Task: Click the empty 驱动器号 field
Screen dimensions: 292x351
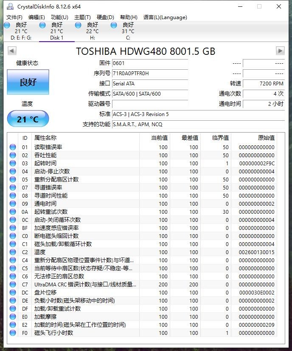Action: point(150,104)
